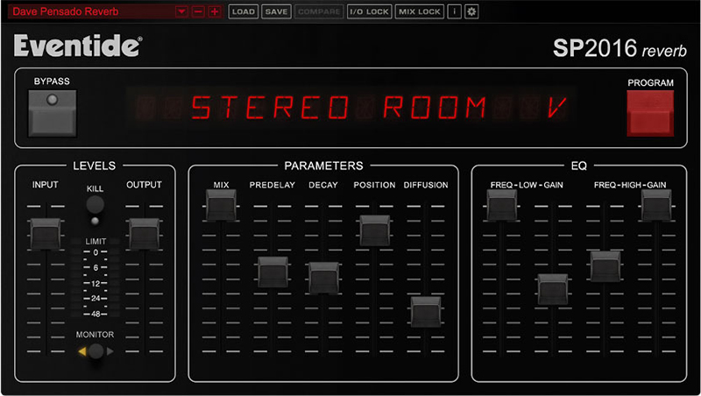Screen dimensions: 701x396
Task: Click the DECAY fader handle
Action: 323,278
